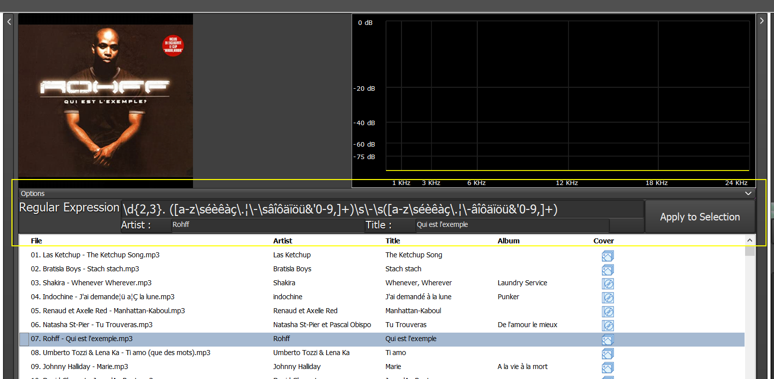This screenshot has width=774, height=379.
Task: Click the Rohff album cover artwork
Action: pos(106,101)
